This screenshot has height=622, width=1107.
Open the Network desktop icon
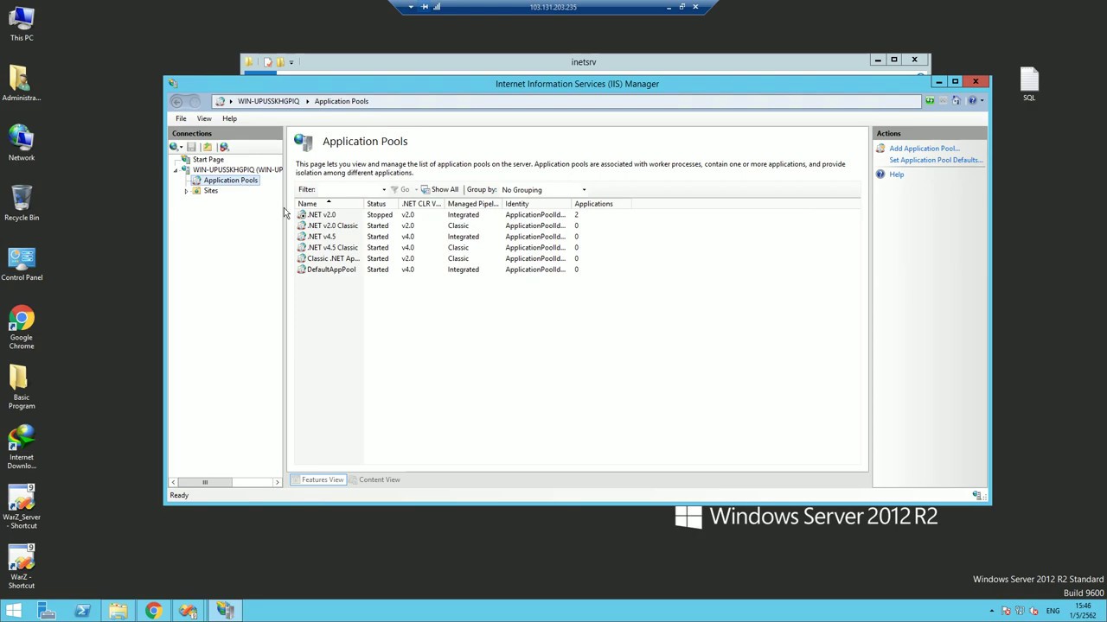pyautogui.click(x=22, y=143)
